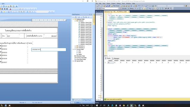Click the Cut icon in Management Studio toolbar
Image resolution: width=190 pixels, height=107 pixels.
click(131, 6)
